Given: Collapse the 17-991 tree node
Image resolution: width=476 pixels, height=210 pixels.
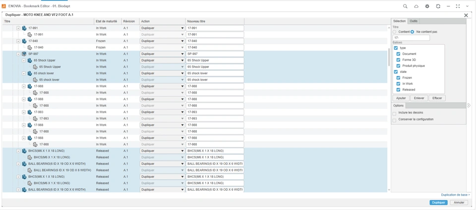Looking at the screenshot, I should tap(18, 28).
